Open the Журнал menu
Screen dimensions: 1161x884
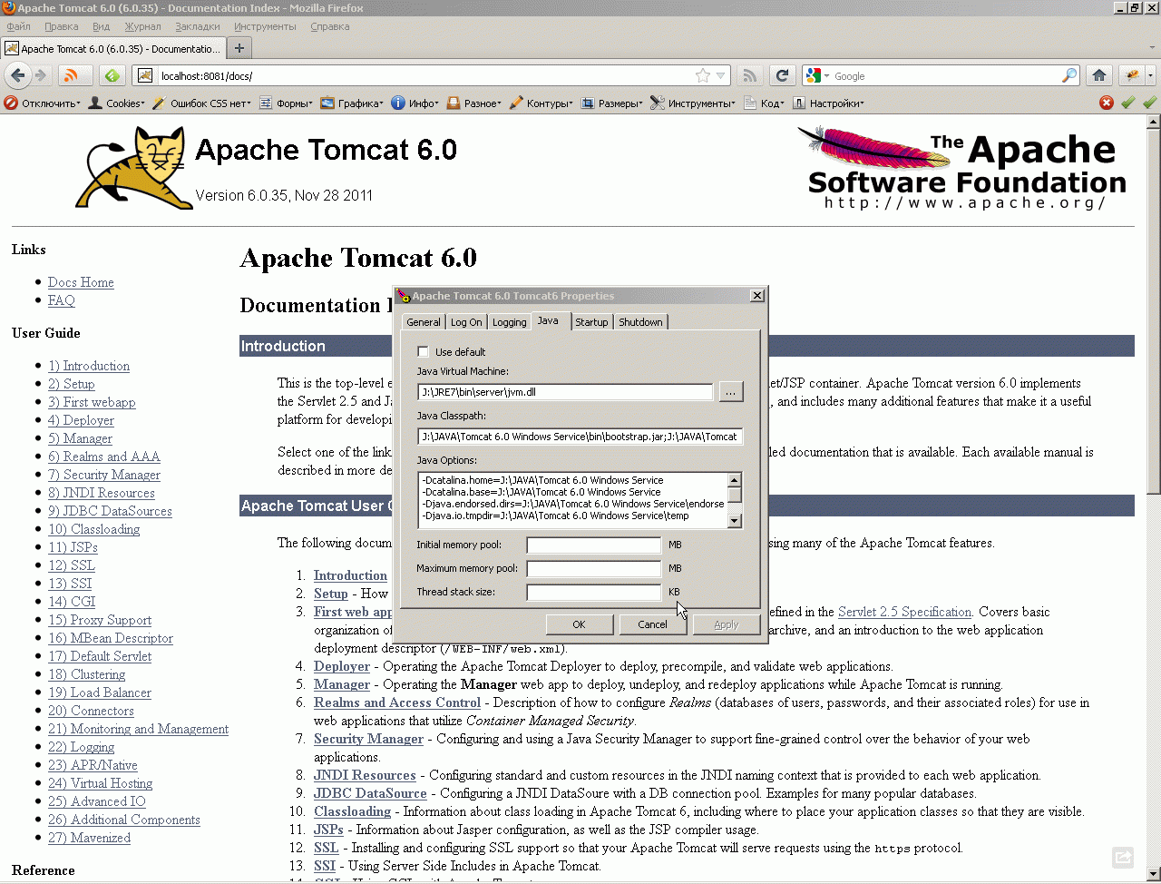[143, 26]
